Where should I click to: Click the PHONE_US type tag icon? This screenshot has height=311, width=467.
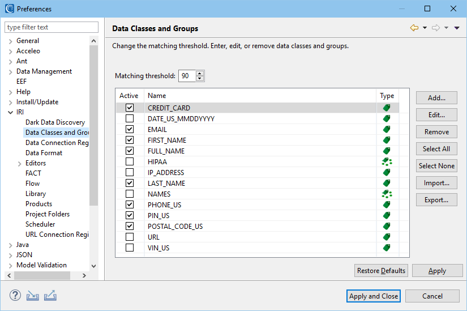(x=387, y=205)
